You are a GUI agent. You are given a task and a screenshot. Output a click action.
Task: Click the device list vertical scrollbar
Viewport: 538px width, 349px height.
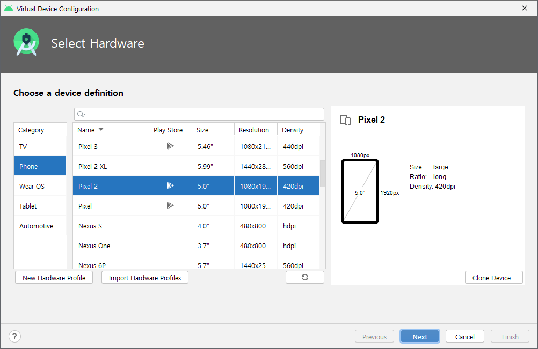[x=323, y=173]
